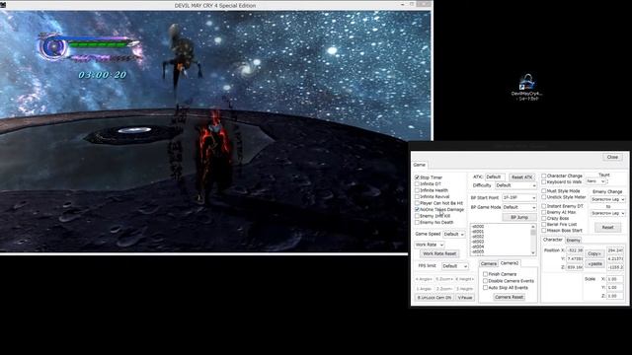Select the Character tab

pyautogui.click(x=553, y=240)
